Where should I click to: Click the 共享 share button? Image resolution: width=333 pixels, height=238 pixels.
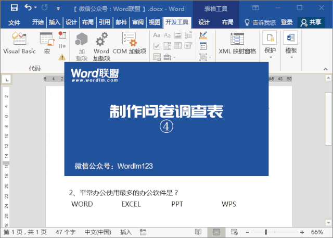[x=311, y=22]
